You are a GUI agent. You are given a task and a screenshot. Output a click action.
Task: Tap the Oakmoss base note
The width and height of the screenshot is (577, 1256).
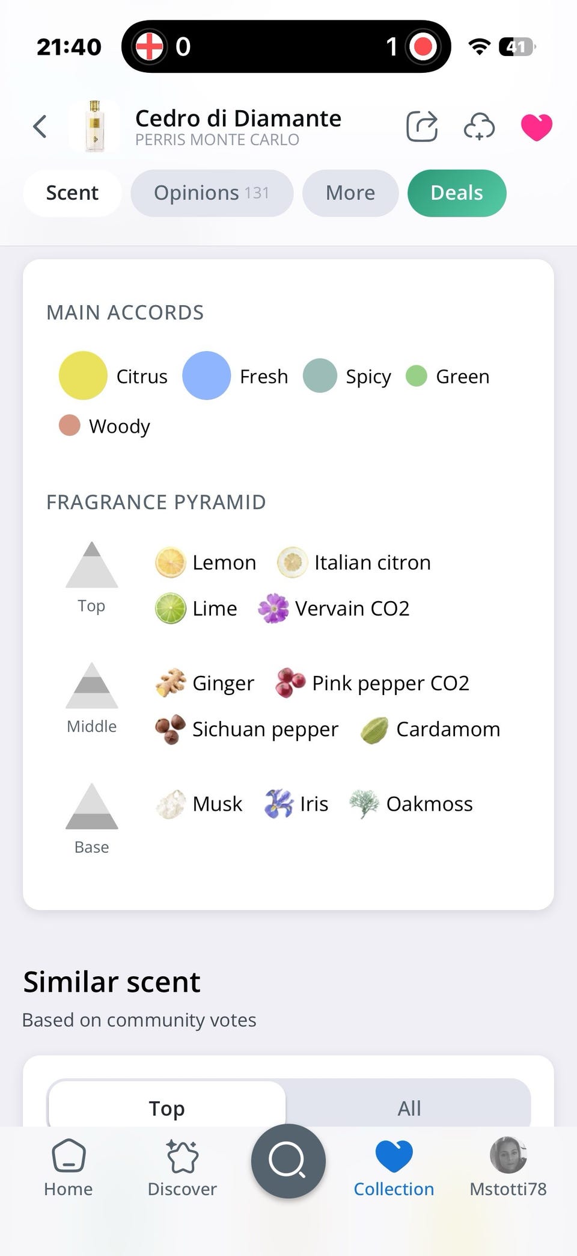pyautogui.click(x=412, y=804)
